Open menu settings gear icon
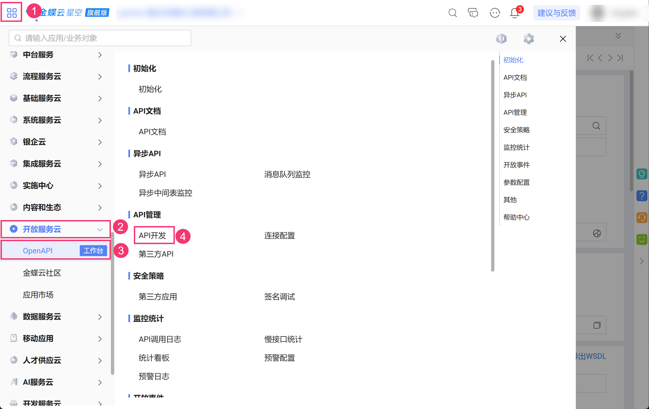The height and width of the screenshot is (409, 649). pyautogui.click(x=529, y=39)
